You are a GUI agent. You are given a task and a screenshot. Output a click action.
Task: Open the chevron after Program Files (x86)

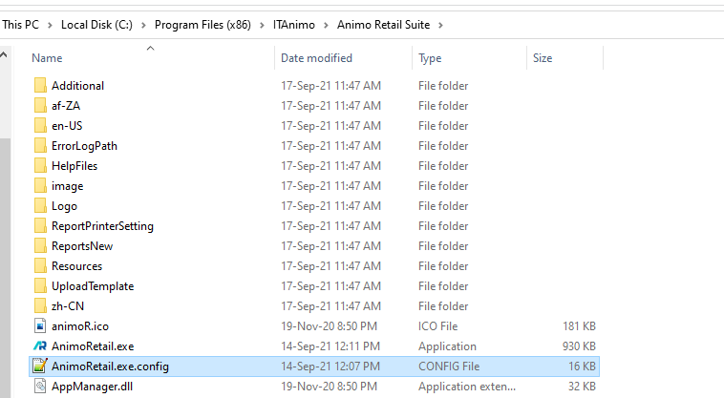tap(260, 24)
